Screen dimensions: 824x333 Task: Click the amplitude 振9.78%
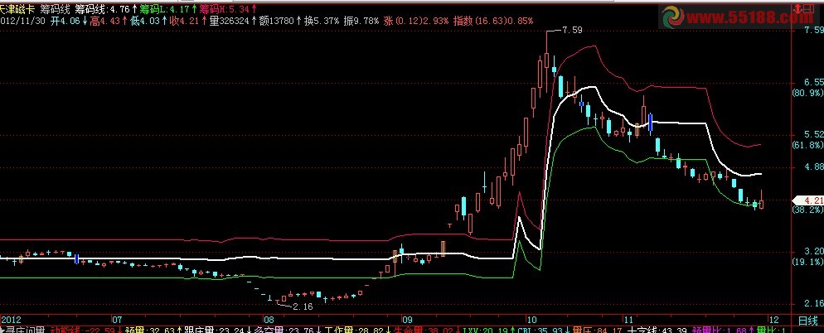coord(361,21)
